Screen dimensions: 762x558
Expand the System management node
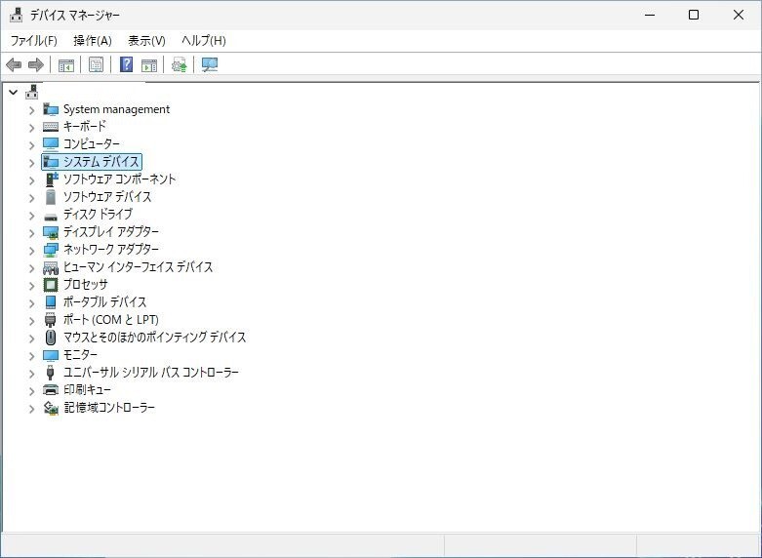tap(31, 110)
